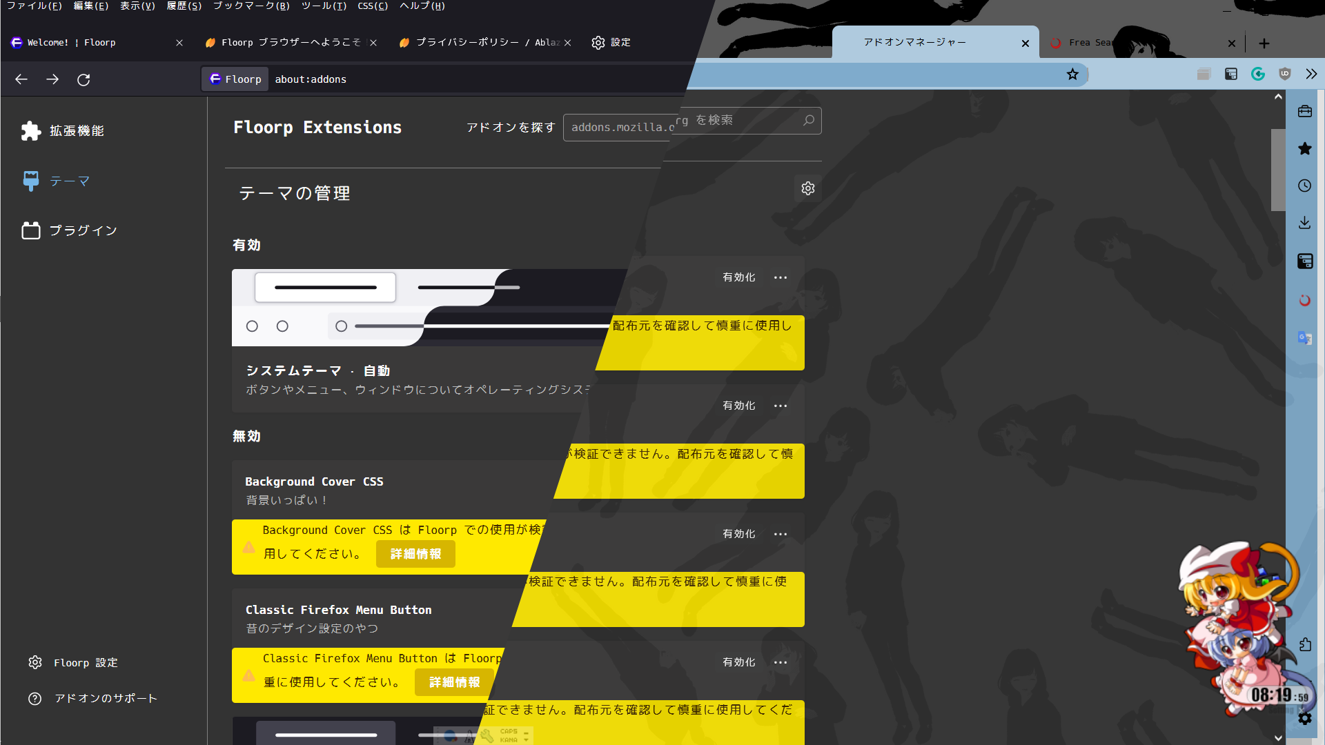Open the bookmarks star in the right sidebar
Image resolution: width=1325 pixels, height=745 pixels.
click(1304, 148)
